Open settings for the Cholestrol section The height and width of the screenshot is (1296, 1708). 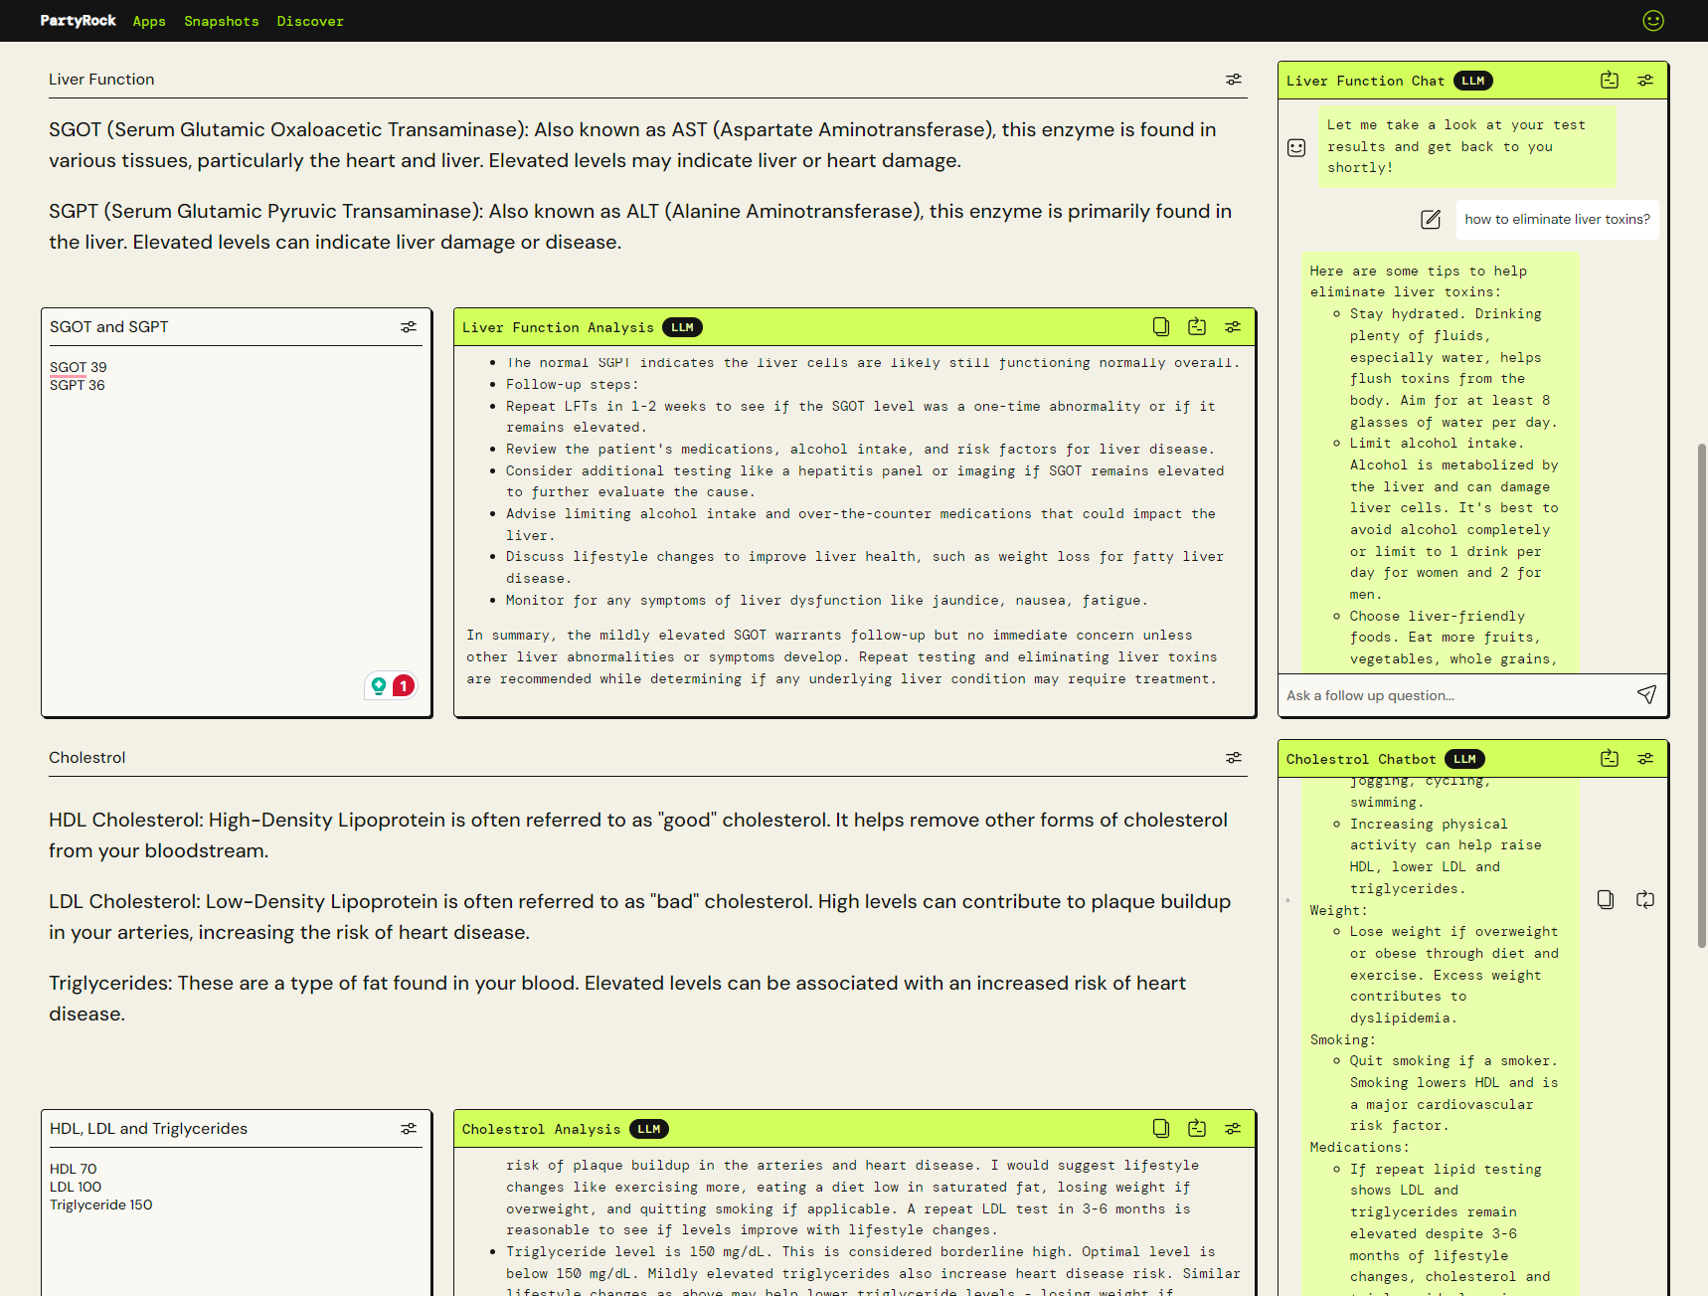pyautogui.click(x=1233, y=757)
